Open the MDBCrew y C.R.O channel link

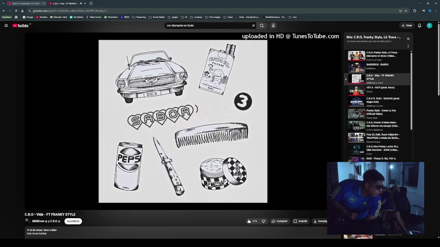pyautogui.click(x=45, y=221)
